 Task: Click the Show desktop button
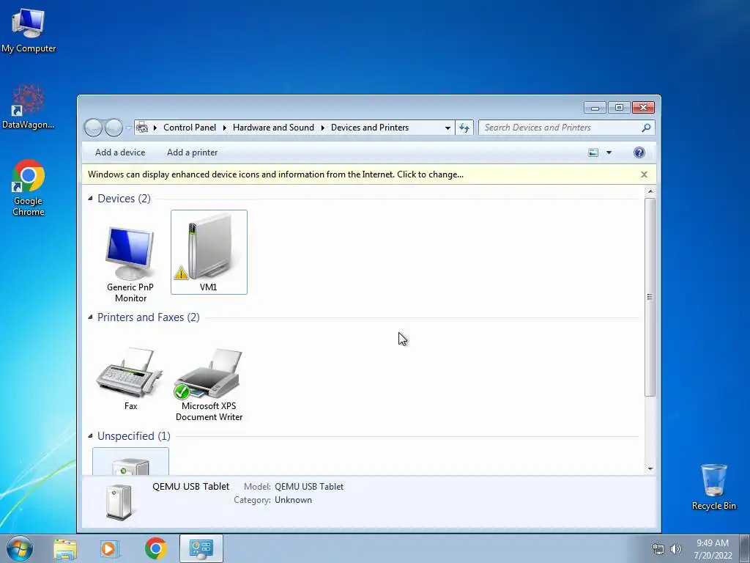[745, 548]
